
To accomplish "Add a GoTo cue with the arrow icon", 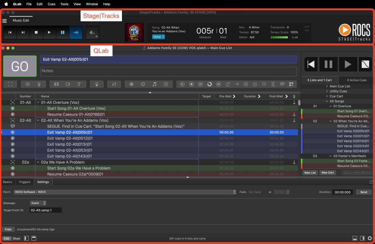I will click(x=237, y=84).
